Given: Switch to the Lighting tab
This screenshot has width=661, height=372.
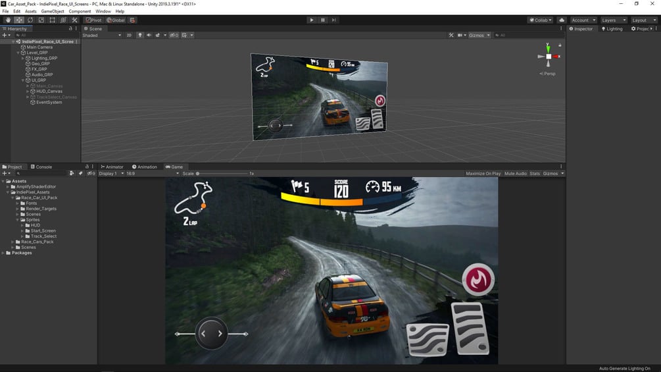Looking at the screenshot, I should click(x=612, y=29).
